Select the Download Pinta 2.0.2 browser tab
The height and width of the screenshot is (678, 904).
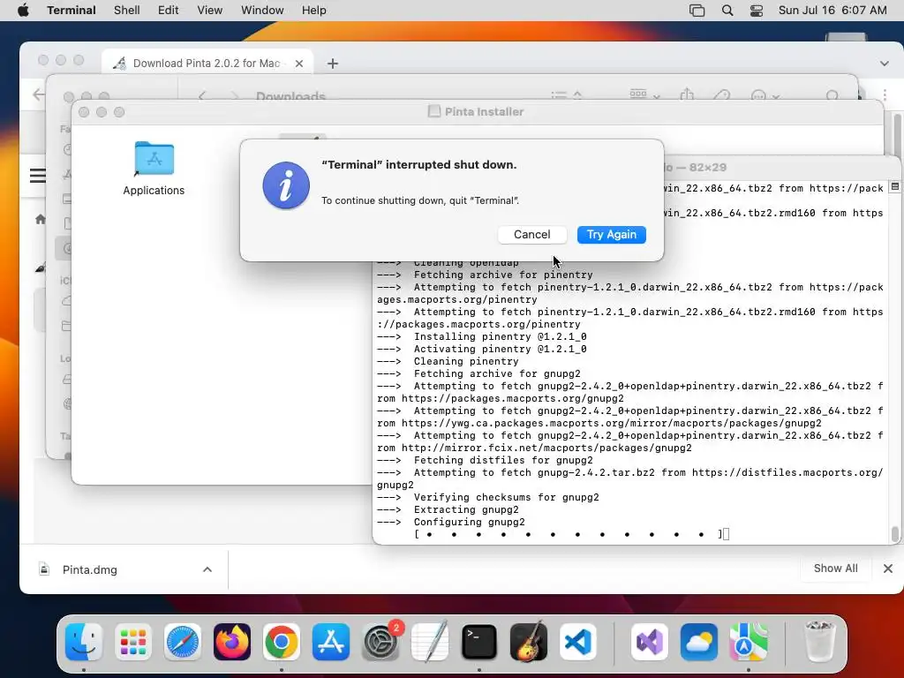coord(207,64)
